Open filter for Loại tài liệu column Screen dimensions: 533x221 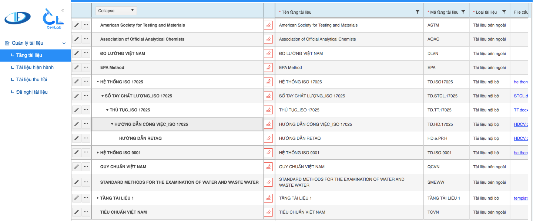click(504, 12)
